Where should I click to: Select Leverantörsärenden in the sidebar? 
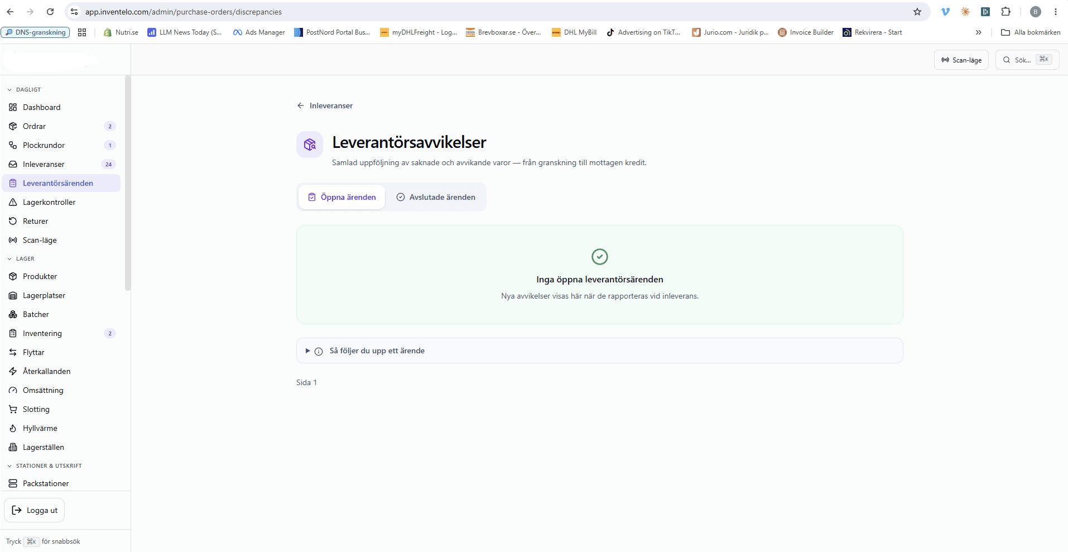point(61,183)
